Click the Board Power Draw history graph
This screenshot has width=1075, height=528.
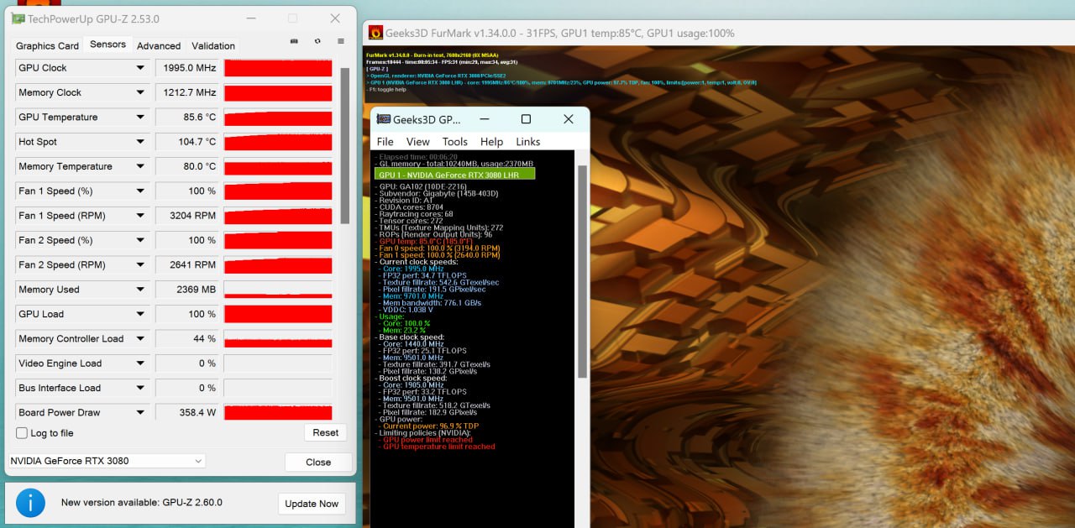[x=278, y=413]
